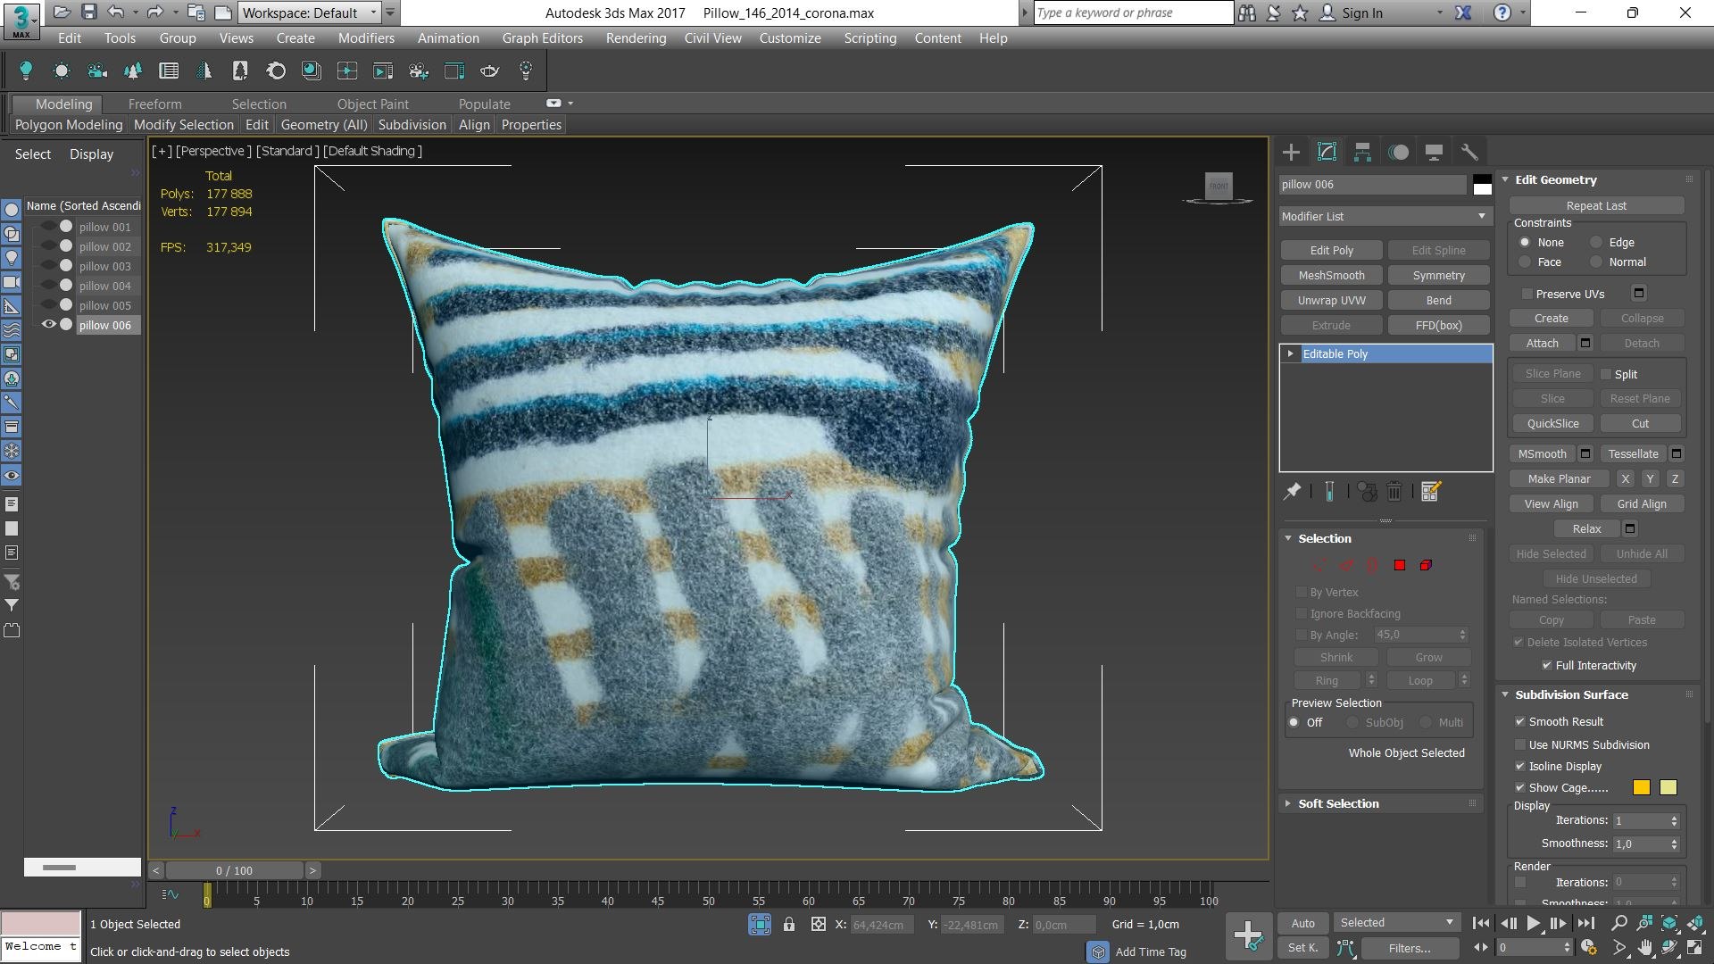Viewport: 1714px width, 964px height.
Task: Click the MeshSmooth modifier button
Action: point(1331,276)
